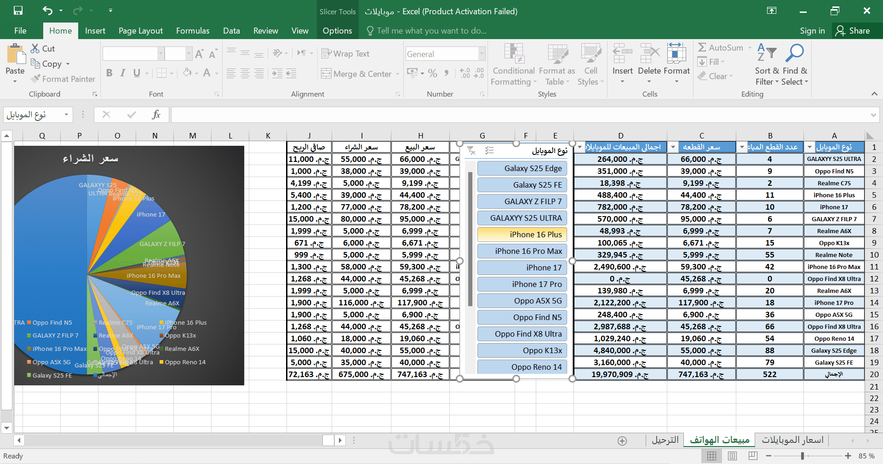Open Cell Styles gallery
Screen dimensions: 883x464
tap(591, 65)
